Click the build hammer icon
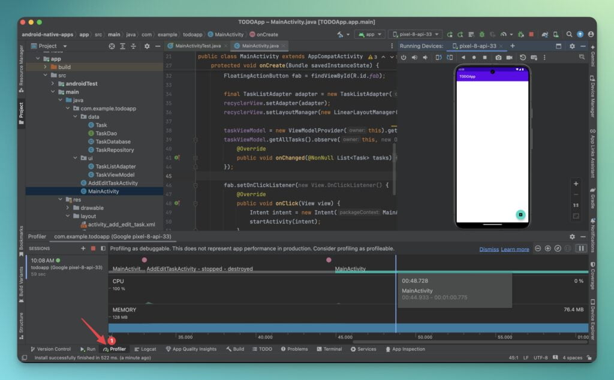Viewport: 614px width, 380px height. pyautogui.click(x=341, y=34)
